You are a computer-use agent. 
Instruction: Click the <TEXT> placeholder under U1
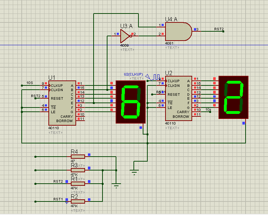click(x=56, y=133)
